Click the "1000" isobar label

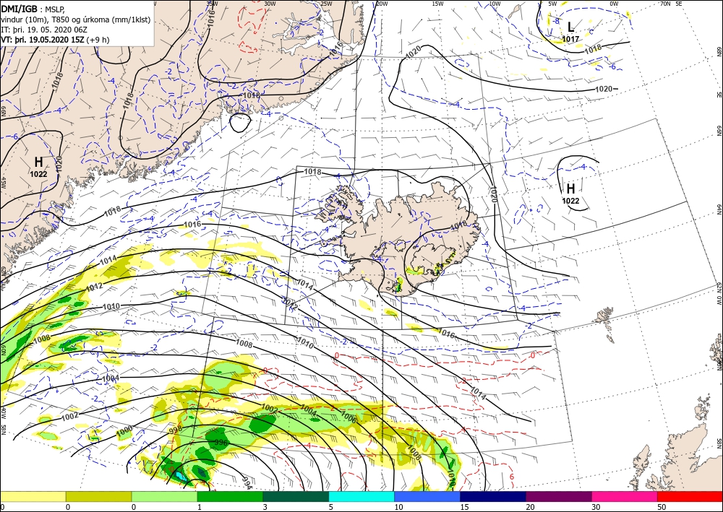(124, 431)
